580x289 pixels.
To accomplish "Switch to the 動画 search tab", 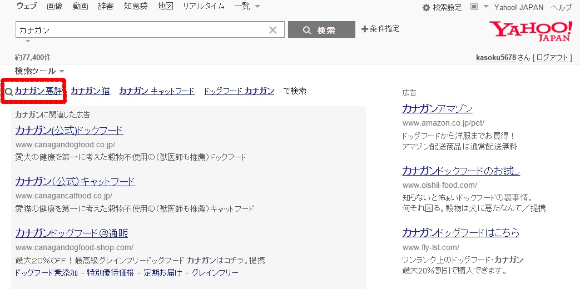I will (80, 7).
